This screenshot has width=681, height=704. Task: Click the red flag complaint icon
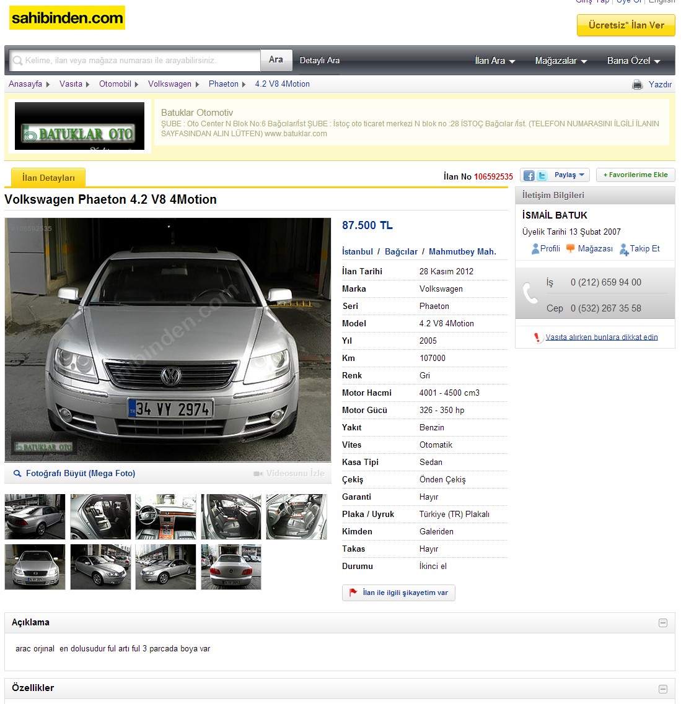353,593
